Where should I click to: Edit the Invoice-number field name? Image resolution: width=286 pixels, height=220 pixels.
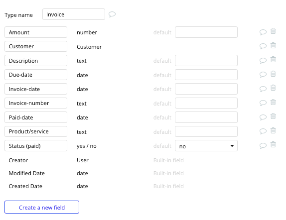pyautogui.click(x=36, y=103)
